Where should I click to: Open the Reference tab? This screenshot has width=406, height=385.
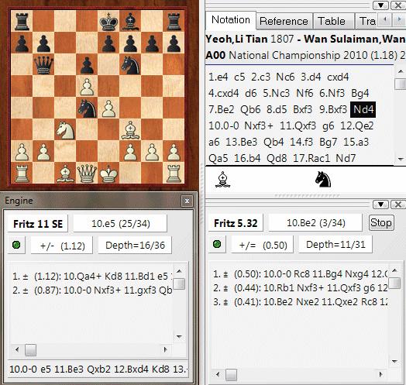click(284, 21)
